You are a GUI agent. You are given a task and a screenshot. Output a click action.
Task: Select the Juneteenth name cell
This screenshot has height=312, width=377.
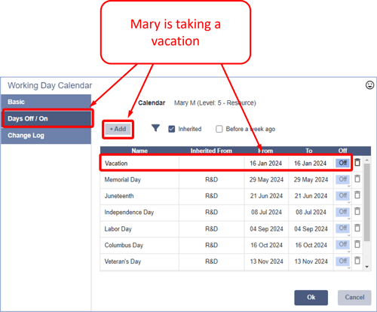[139, 196]
